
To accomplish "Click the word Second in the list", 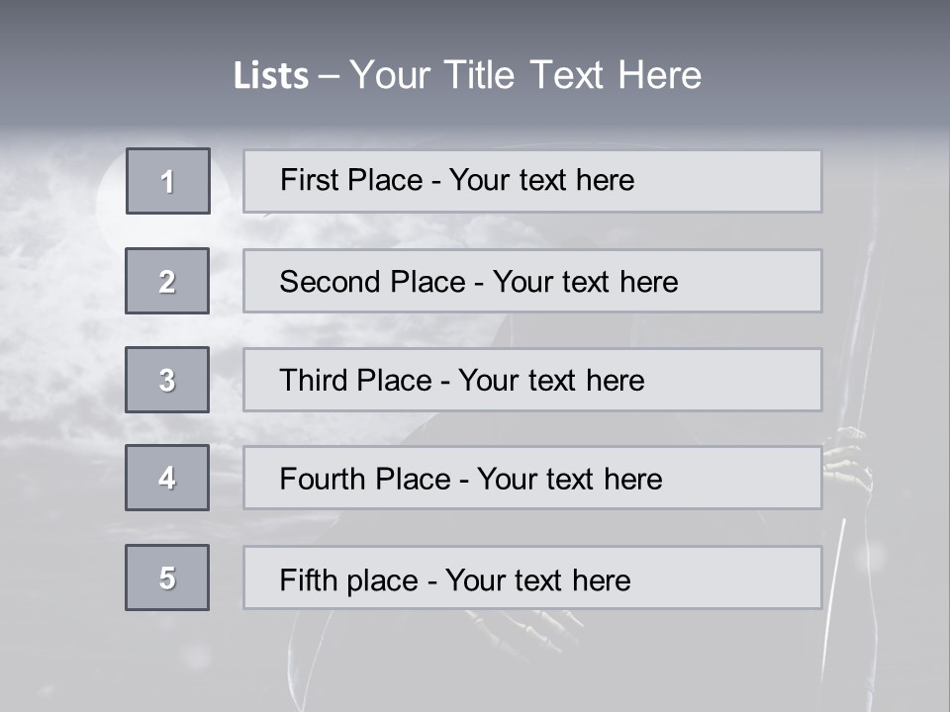I will click(322, 282).
